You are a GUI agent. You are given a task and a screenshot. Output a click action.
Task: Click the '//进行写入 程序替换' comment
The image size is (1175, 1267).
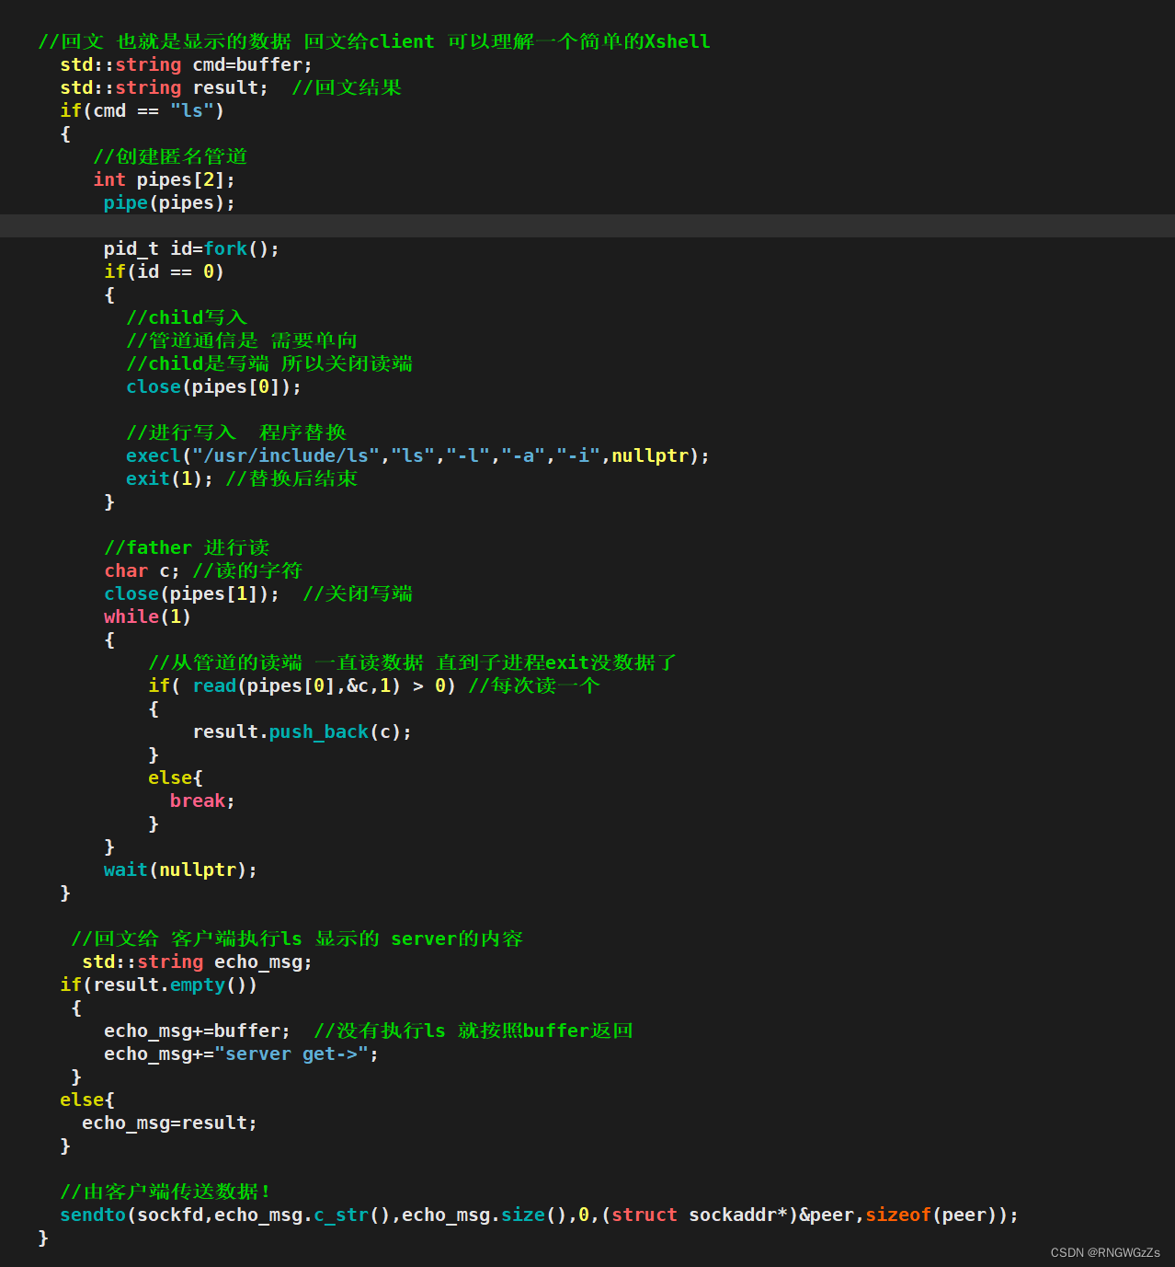pyautogui.click(x=236, y=432)
